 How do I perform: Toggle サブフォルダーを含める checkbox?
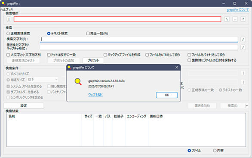(23, 92)
